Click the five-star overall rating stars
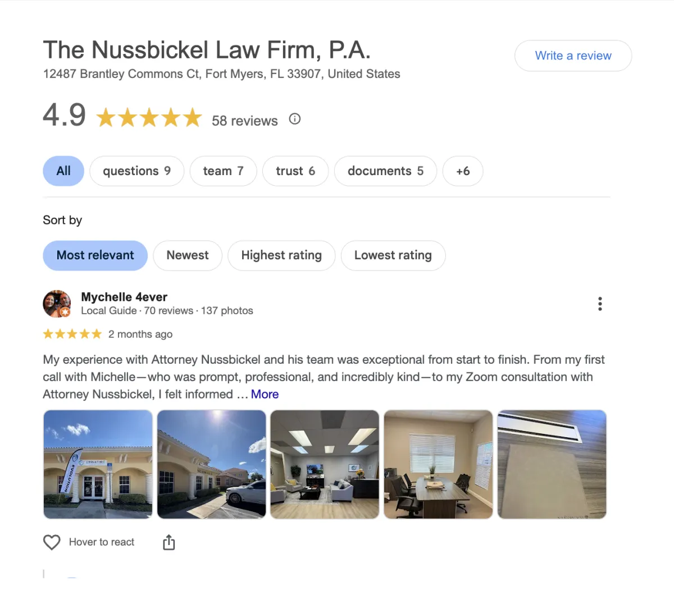Viewport: 674px width, 609px height. [149, 118]
